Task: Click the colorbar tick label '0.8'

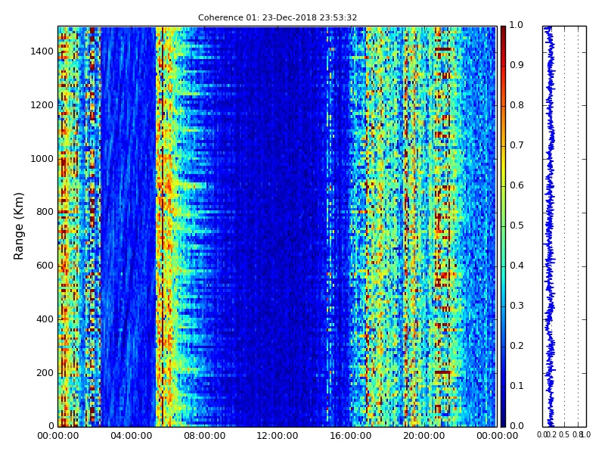Action: [517, 105]
